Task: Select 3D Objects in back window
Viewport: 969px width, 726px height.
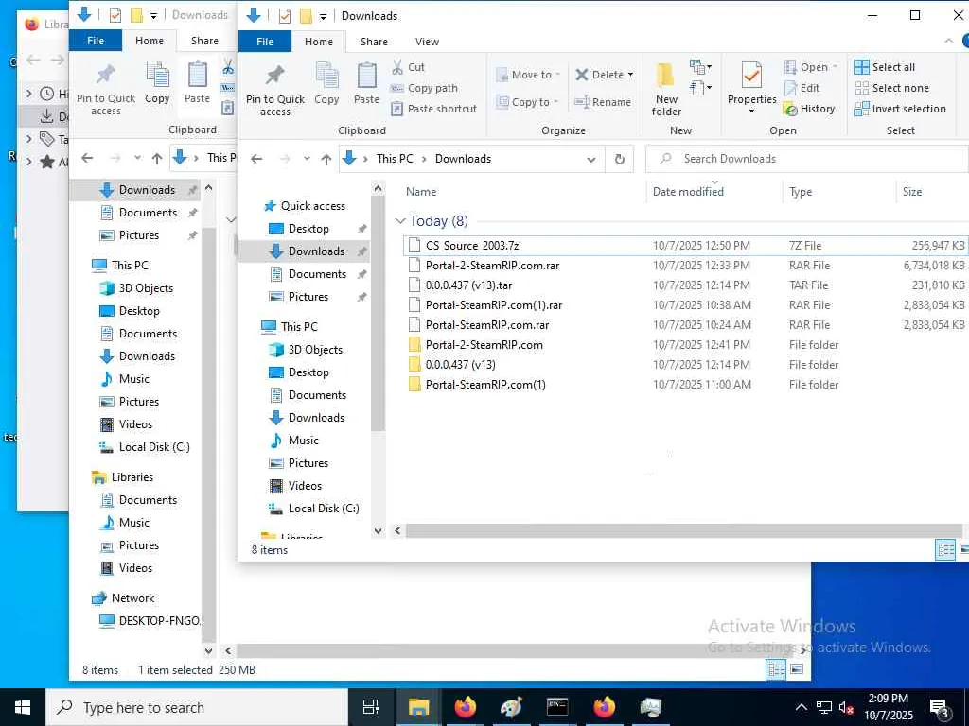Action: (146, 288)
